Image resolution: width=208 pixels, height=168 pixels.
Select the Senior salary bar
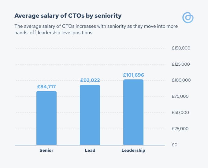point(46,118)
